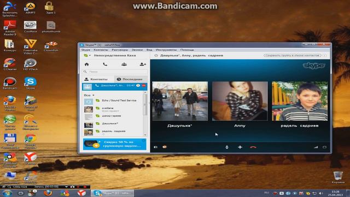This screenshot has height=197, width=350.
Task: Open the status dropdown next to profile name
Action: pyautogui.click(x=87, y=55)
